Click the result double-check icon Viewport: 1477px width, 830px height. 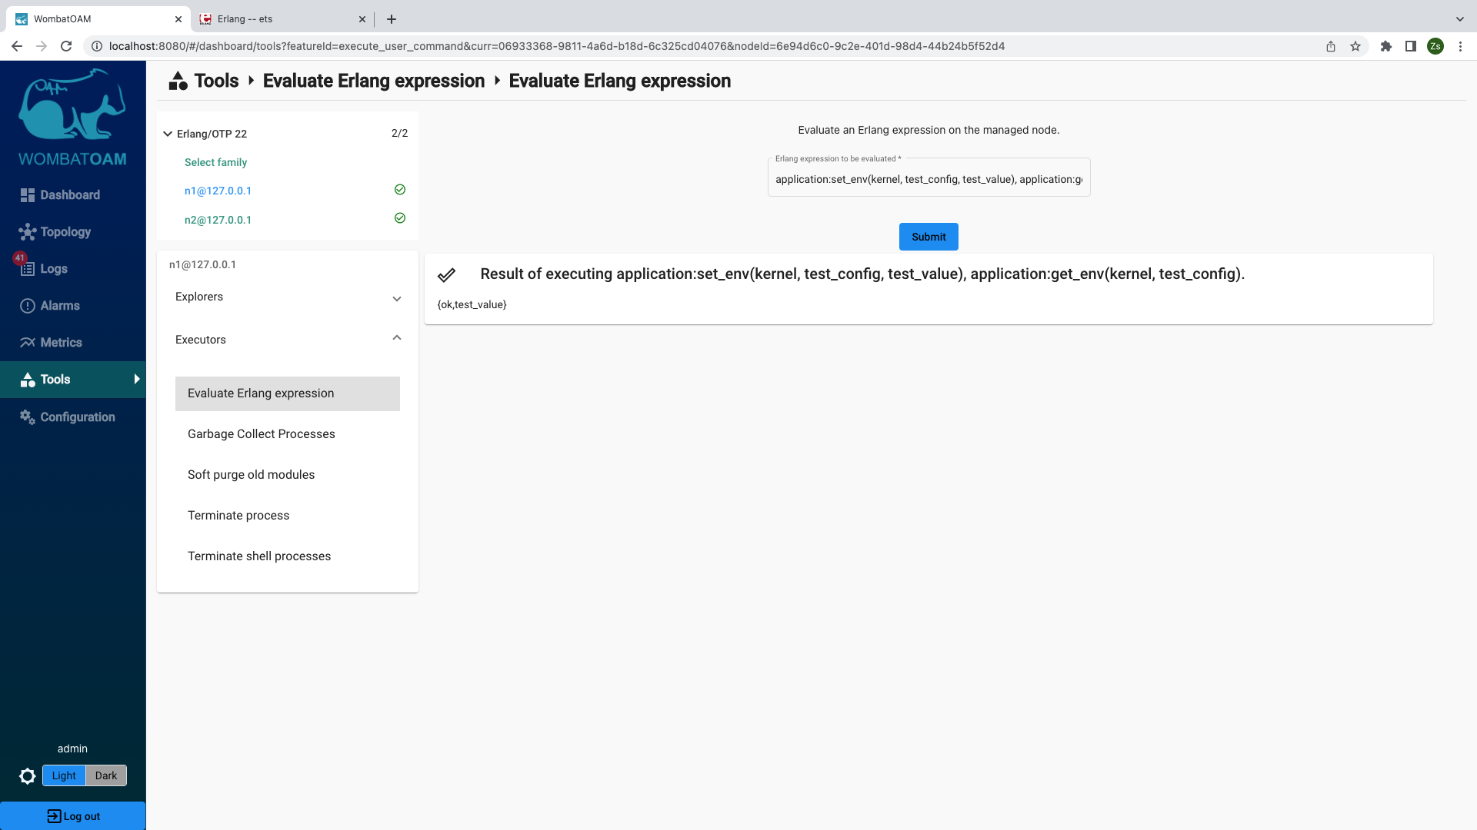click(446, 274)
